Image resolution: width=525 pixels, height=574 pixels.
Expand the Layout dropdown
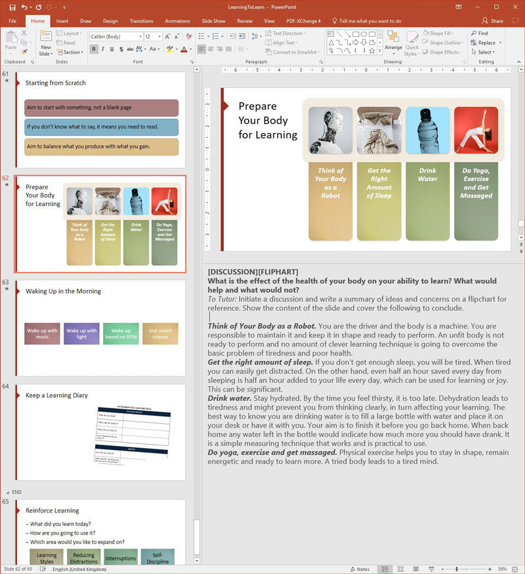[69, 33]
